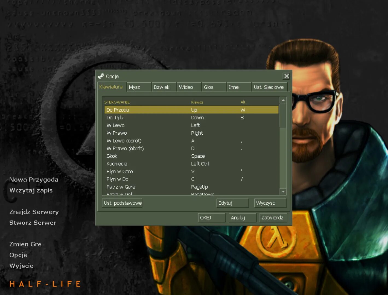This screenshot has height=295, width=388.
Task: Select the W Prawo row bound to Right
Action: point(191,133)
